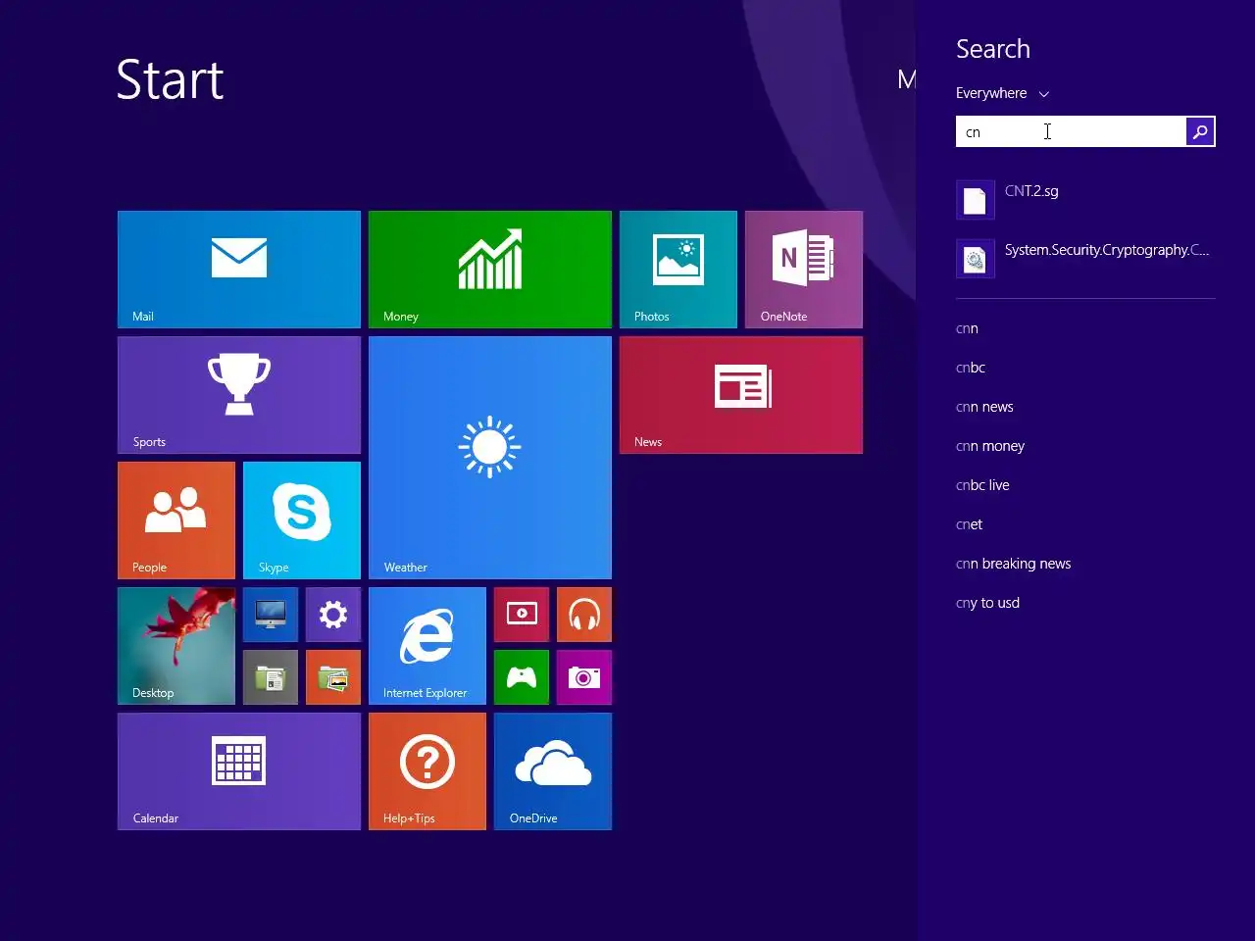
Task: Open the Music headphones tile
Action: tap(584, 615)
